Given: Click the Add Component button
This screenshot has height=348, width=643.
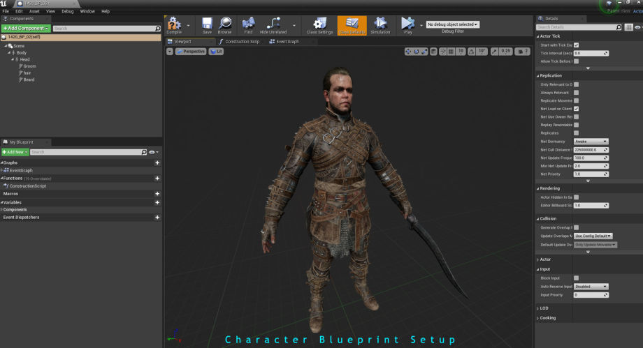Looking at the screenshot, I should 26,29.
